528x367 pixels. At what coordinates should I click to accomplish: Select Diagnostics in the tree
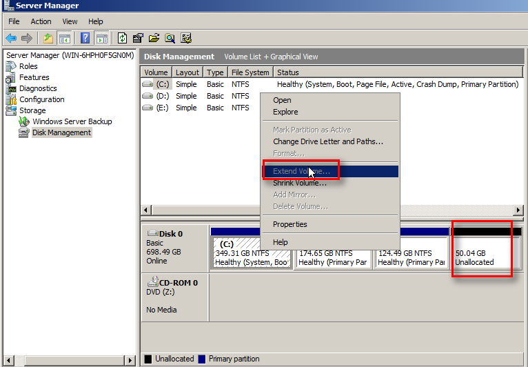[38, 88]
